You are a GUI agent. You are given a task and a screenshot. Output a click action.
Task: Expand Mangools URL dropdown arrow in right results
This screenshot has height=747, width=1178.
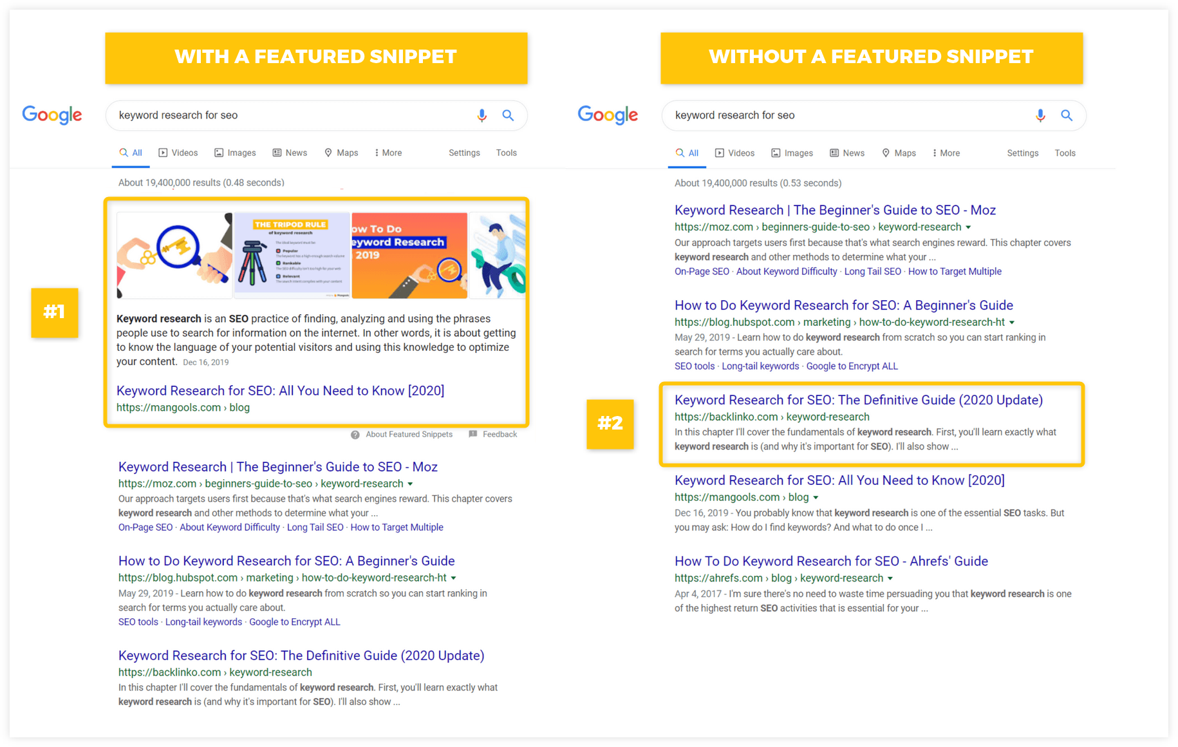(816, 498)
